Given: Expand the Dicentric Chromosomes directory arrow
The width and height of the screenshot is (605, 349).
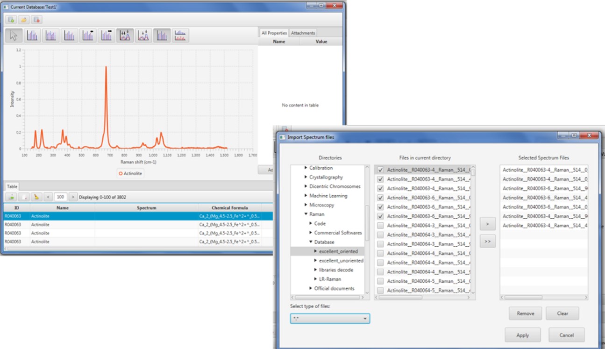Looking at the screenshot, I should coord(306,186).
